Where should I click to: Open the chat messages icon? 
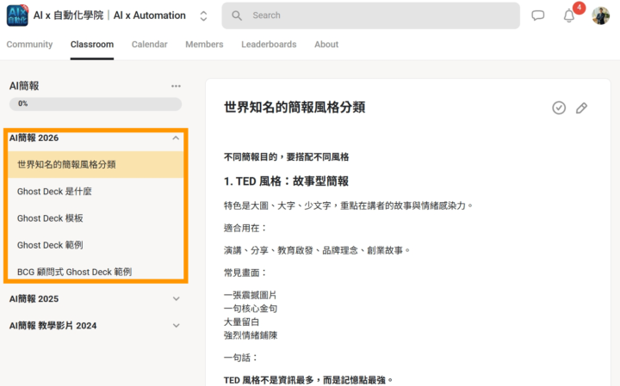(537, 15)
